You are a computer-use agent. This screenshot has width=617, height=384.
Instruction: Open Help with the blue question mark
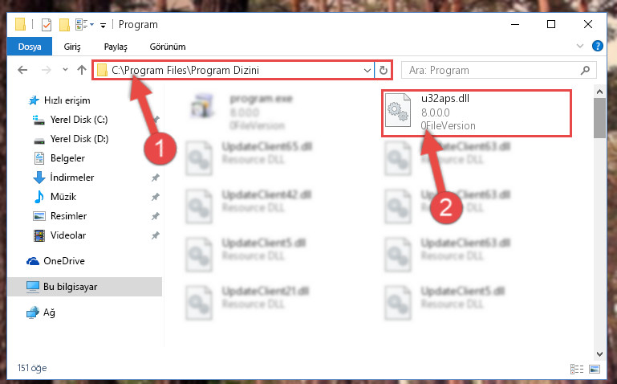597,46
